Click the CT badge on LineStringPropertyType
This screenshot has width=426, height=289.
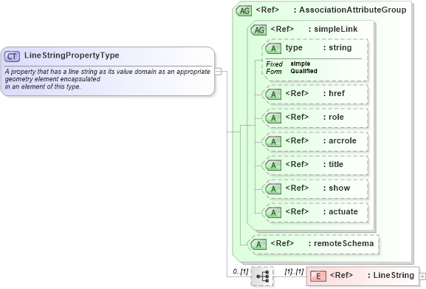tap(12, 56)
